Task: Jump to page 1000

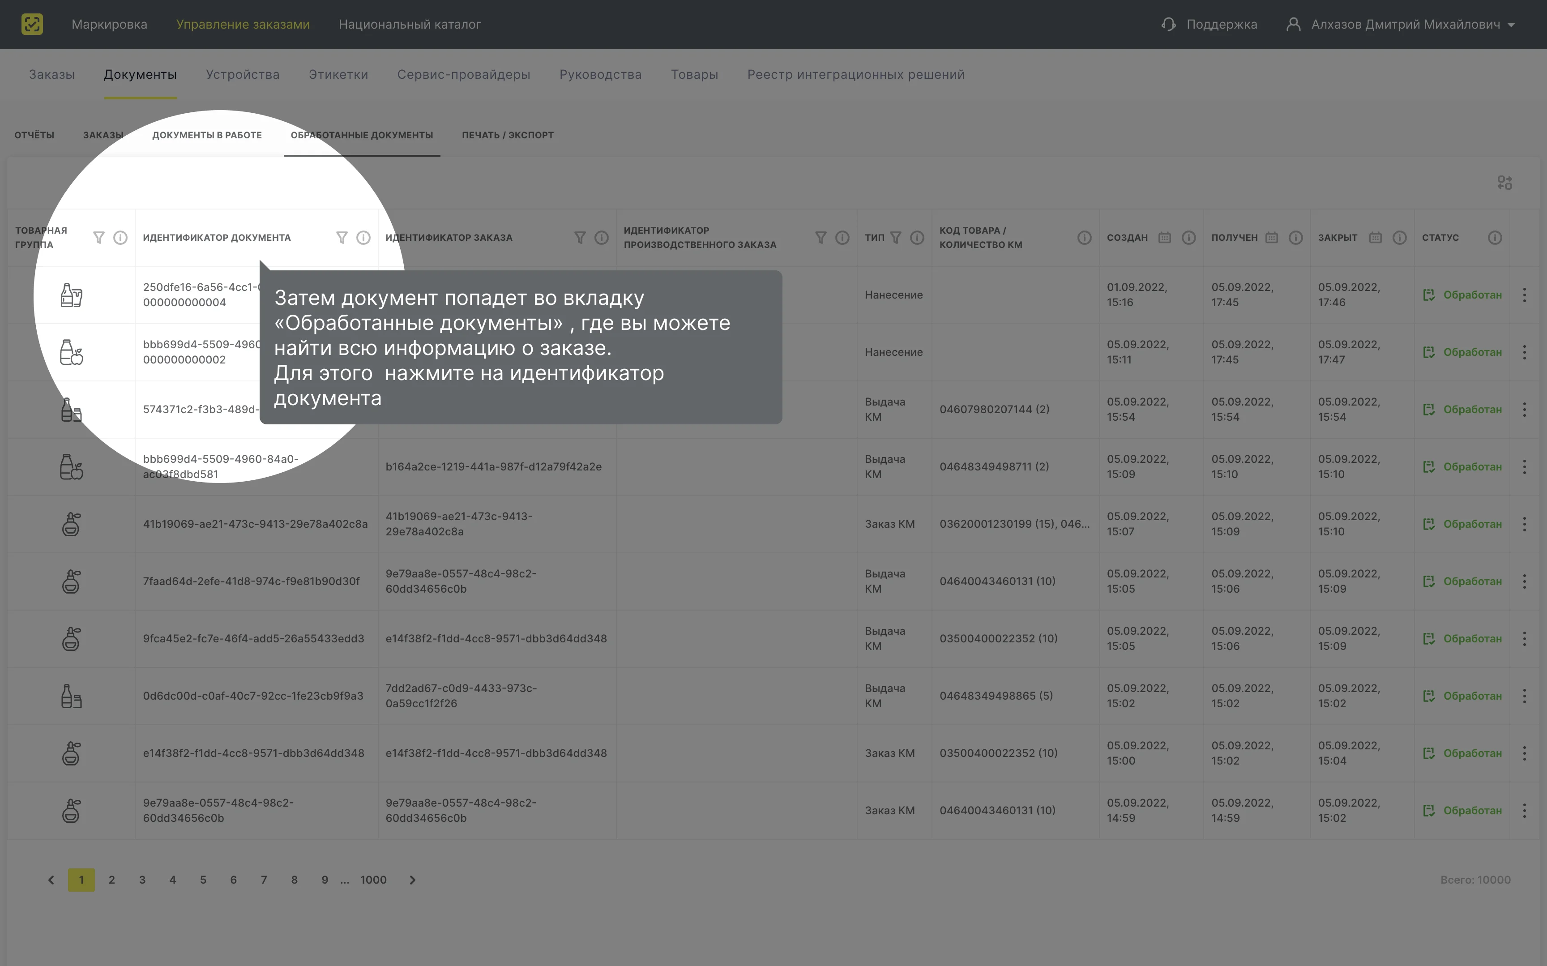Action: point(374,881)
